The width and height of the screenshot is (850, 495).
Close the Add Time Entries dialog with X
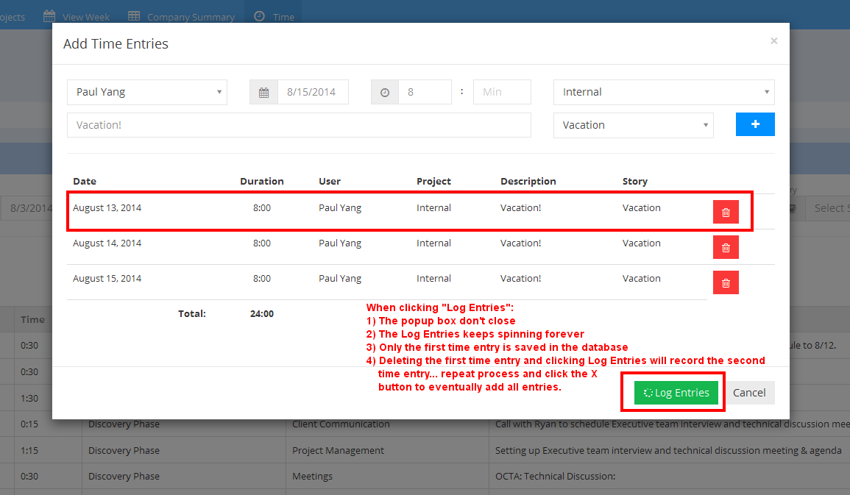(x=773, y=41)
